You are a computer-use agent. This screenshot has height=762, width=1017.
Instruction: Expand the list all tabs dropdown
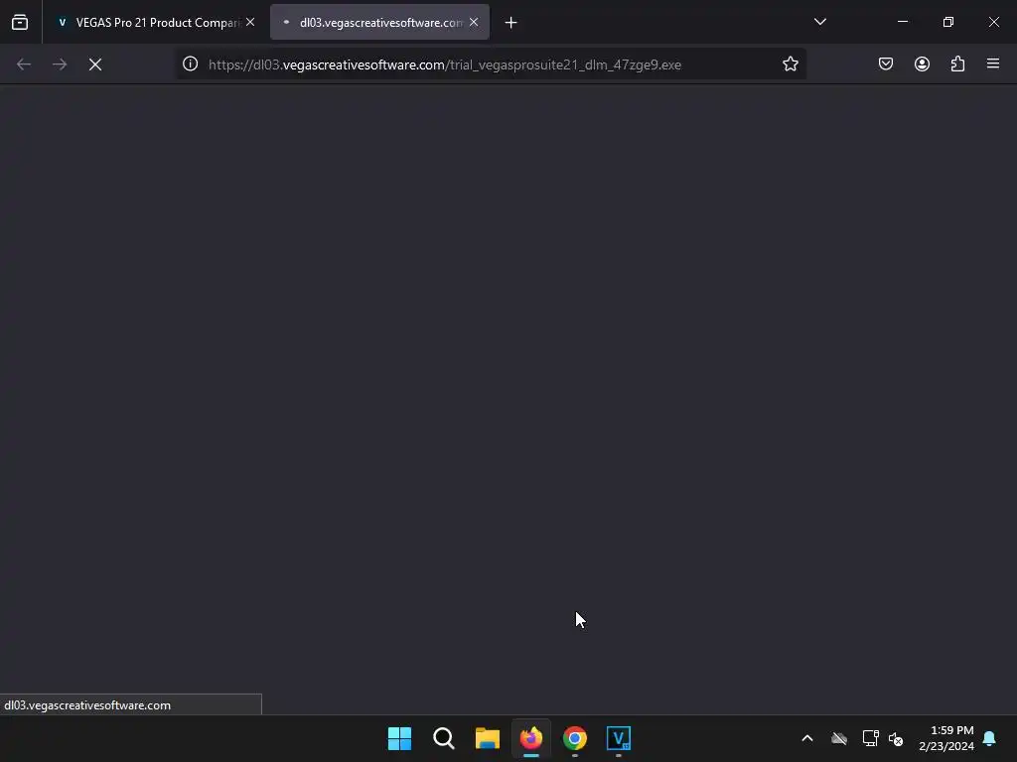tap(819, 22)
